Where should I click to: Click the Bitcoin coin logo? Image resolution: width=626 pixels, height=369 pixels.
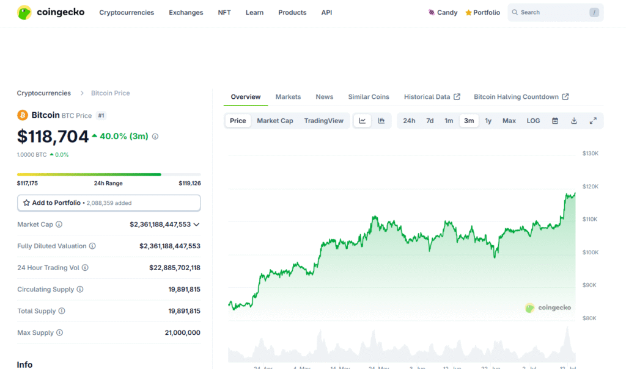point(23,115)
